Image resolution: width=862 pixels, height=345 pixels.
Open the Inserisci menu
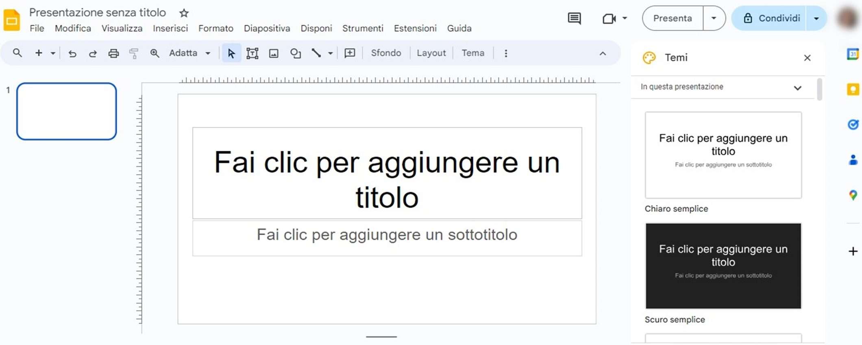point(170,28)
